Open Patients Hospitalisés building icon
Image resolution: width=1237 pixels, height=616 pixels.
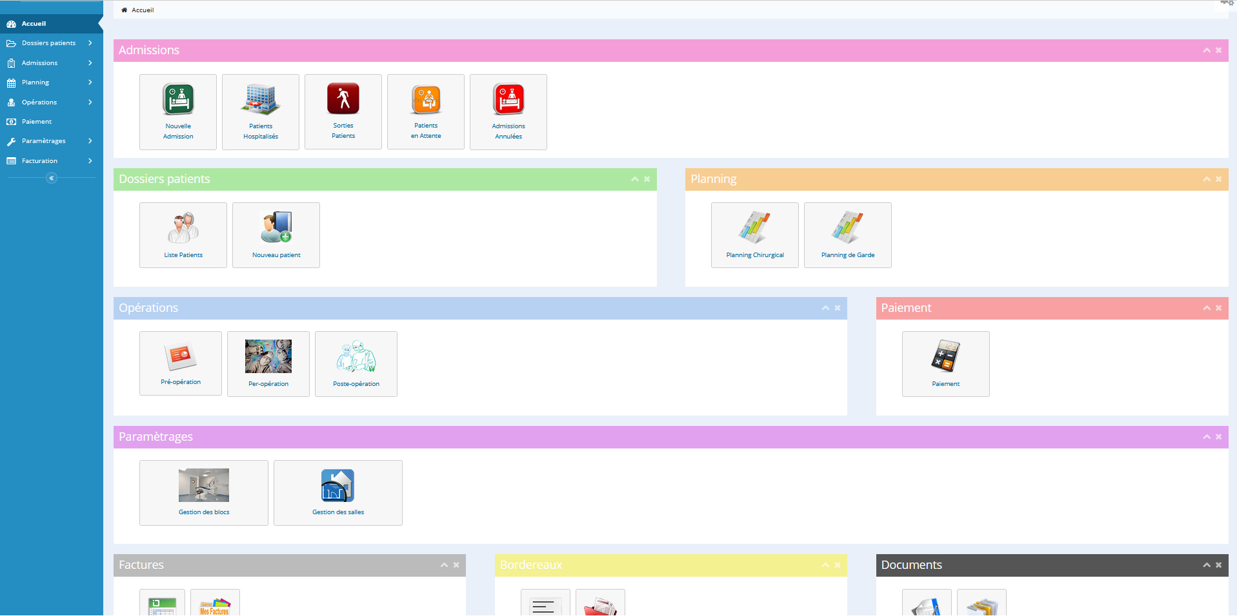[x=261, y=100]
